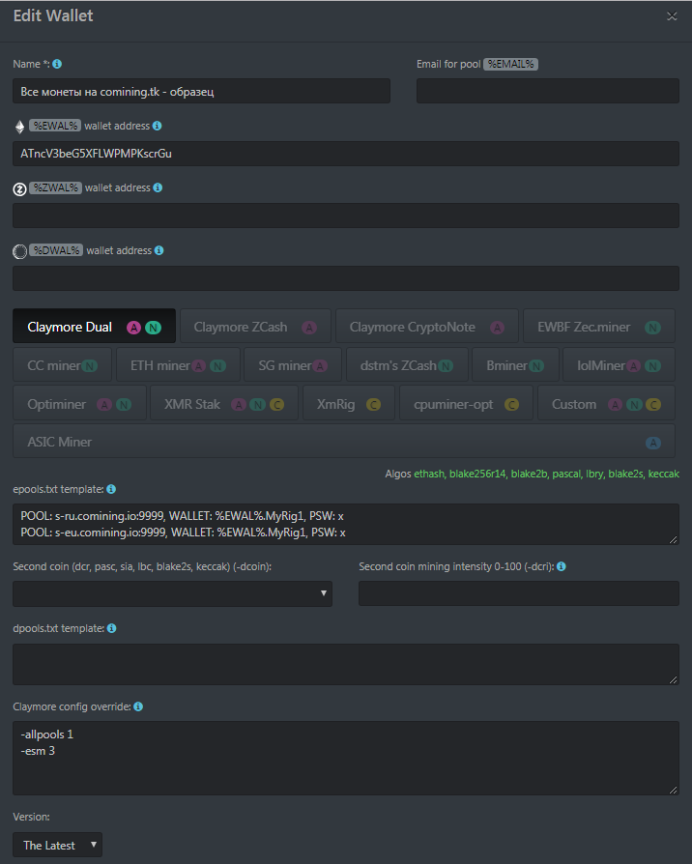
Task: Select the Optiminer tab
Action: tap(79, 403)
